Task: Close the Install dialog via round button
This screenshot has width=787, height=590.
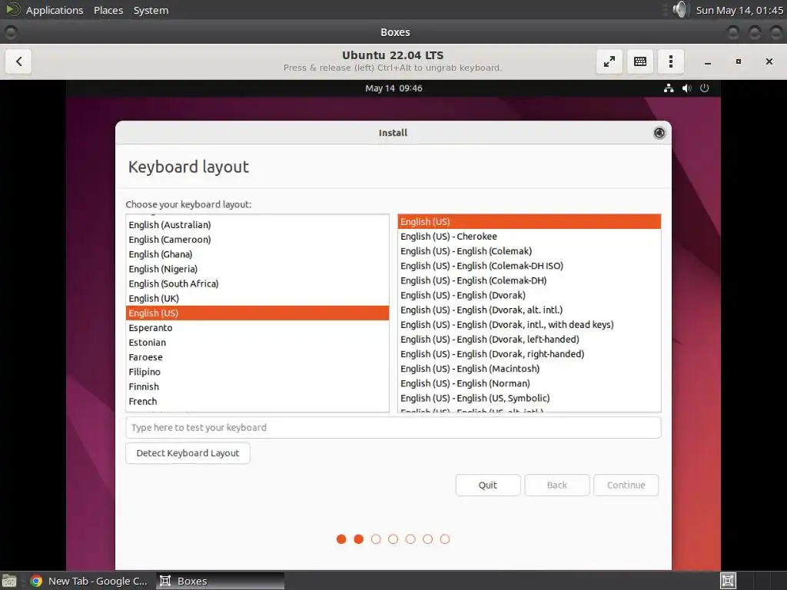Action: [x=659, y=132]
